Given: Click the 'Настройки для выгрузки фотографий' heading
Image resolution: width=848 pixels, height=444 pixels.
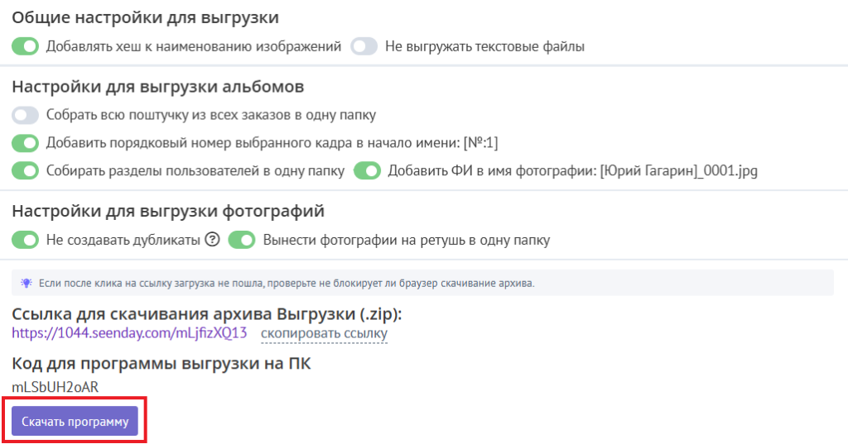Looking at the screenshot, I should coord(168,211).
